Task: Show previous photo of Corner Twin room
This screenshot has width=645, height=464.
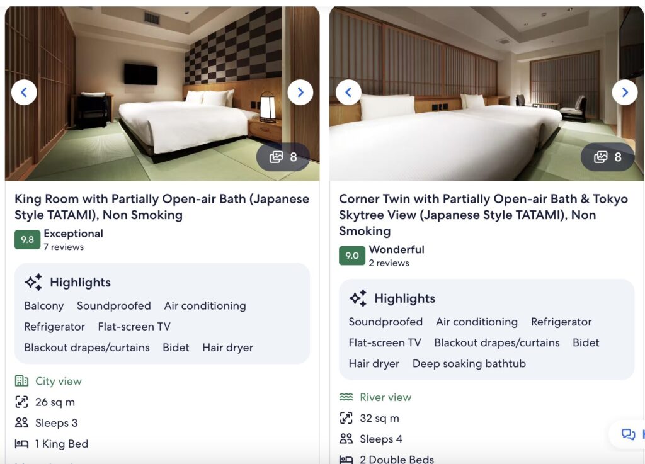Action: click(x=348, y=92)
